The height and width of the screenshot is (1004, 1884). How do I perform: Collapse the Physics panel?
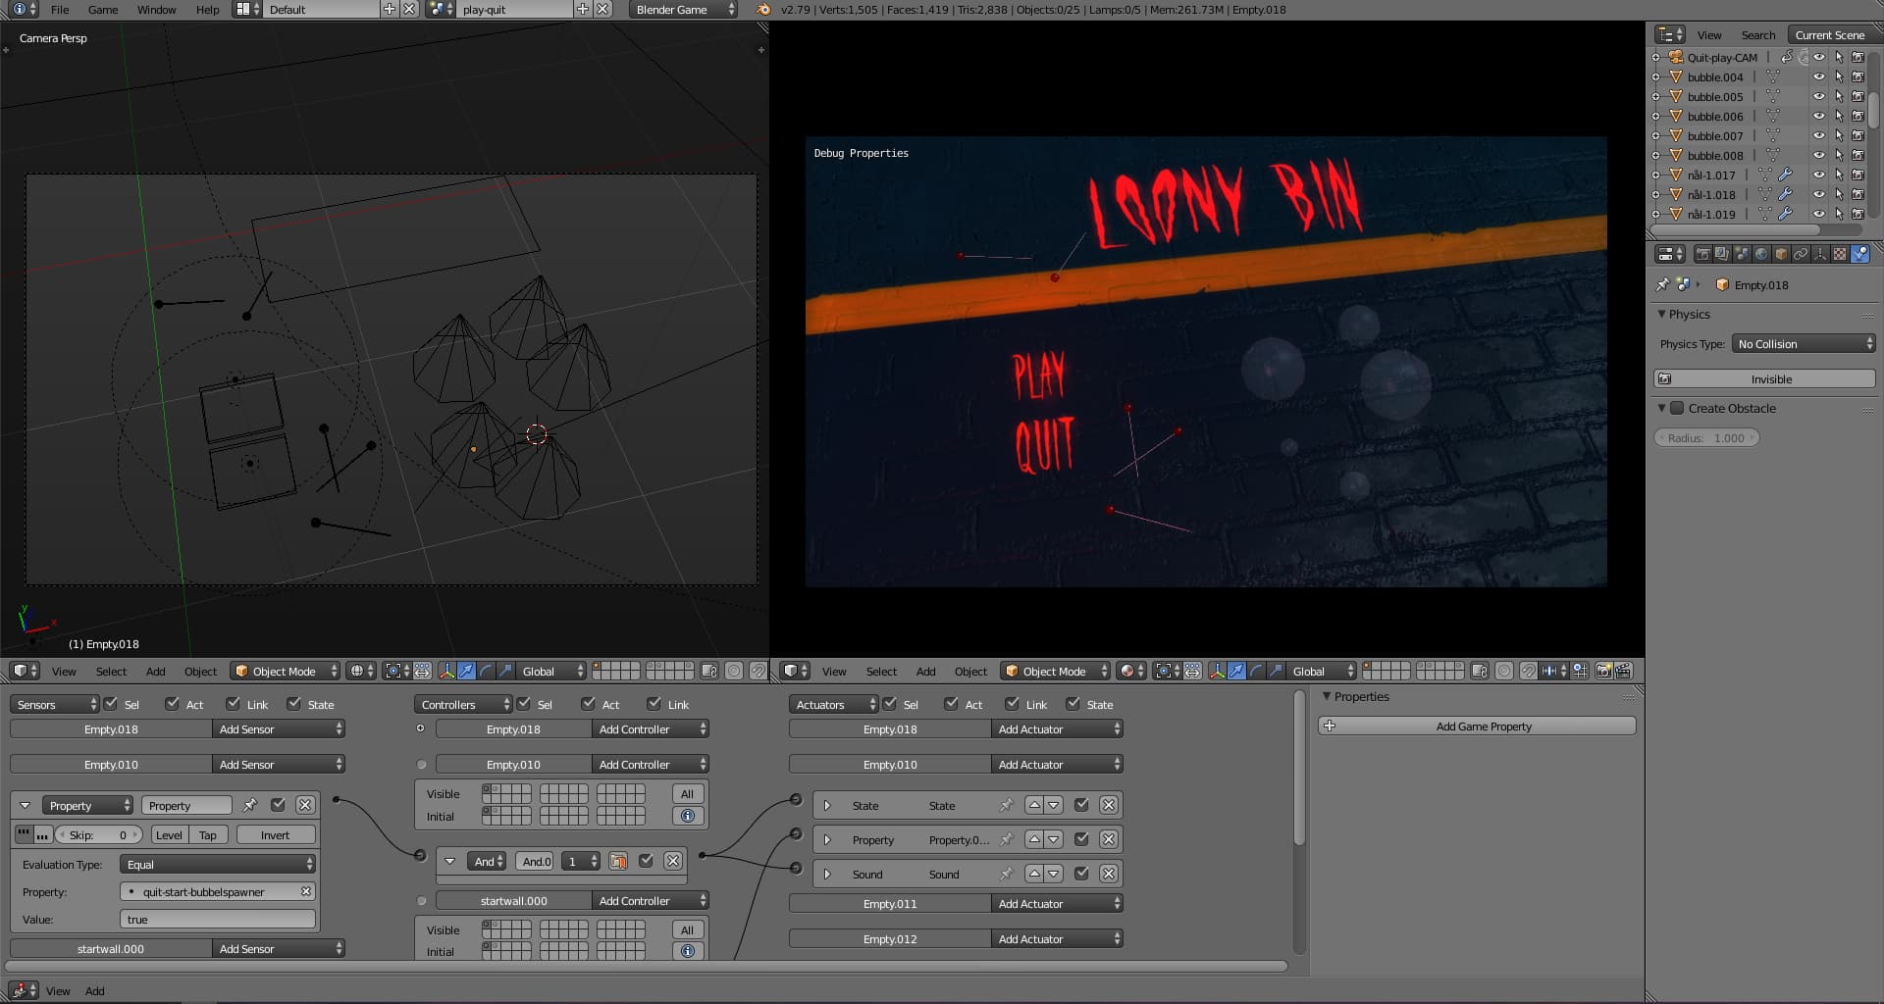(x=1662, y=314)
